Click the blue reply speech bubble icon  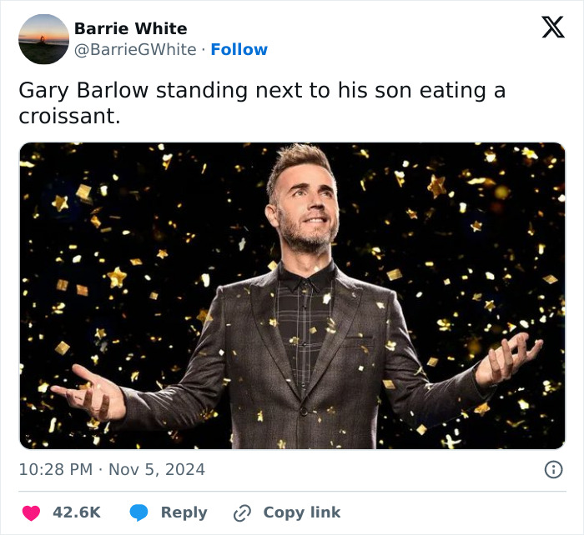(x=138, y=512)
